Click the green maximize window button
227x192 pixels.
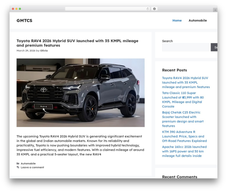click(20, 9)
